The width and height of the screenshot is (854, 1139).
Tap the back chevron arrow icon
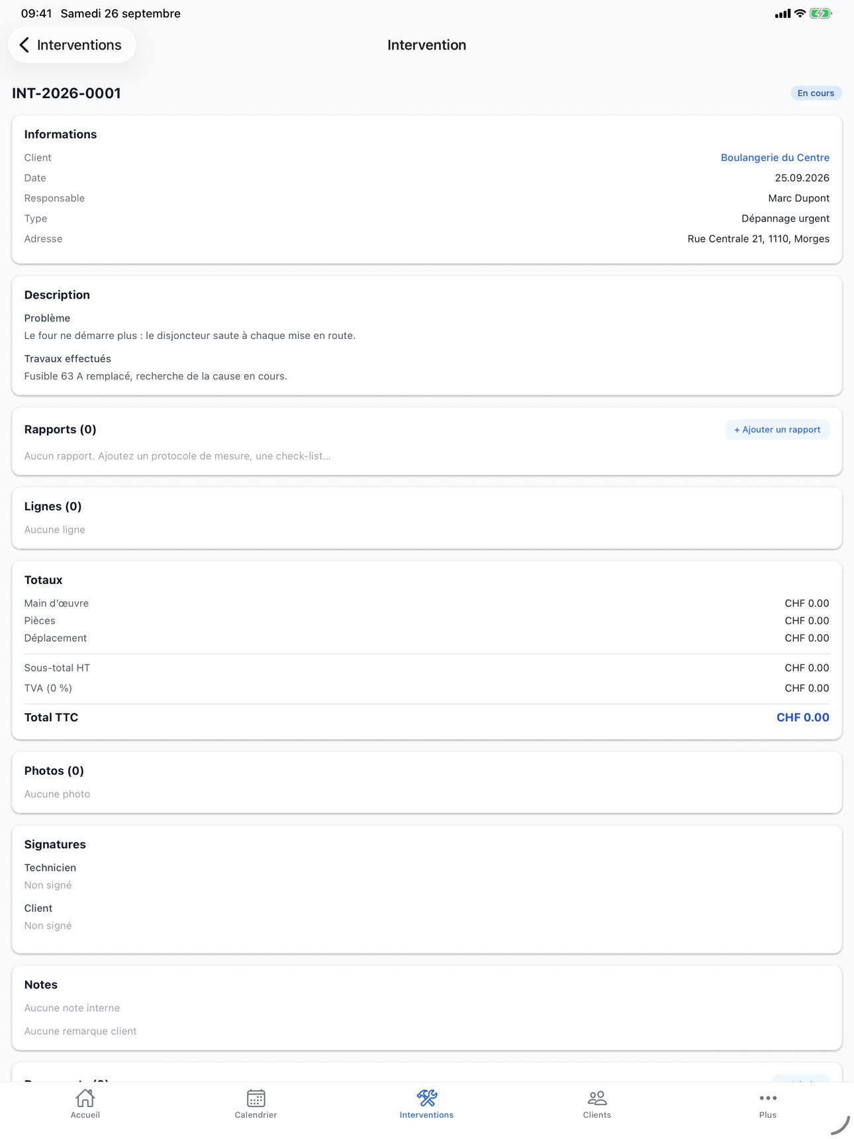click(x=24, y=45)
